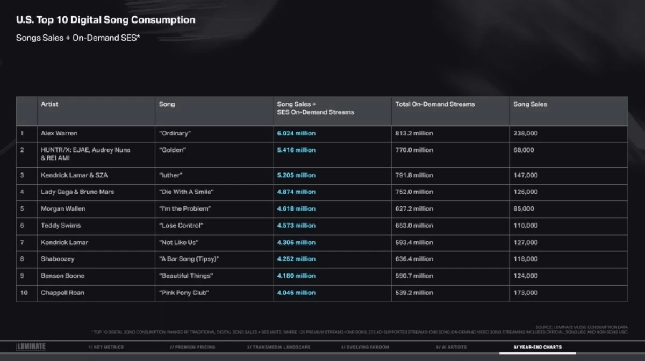Select the Alex Warren artist cell
The width and height of the screenshot is (645, 361).
(x=59, y=133)
